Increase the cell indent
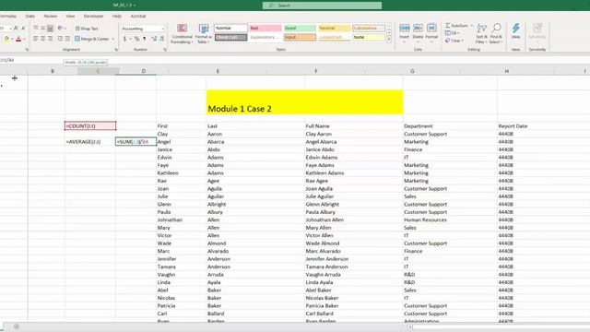Viewport: 590px width, 332px height. click(67, 39)
